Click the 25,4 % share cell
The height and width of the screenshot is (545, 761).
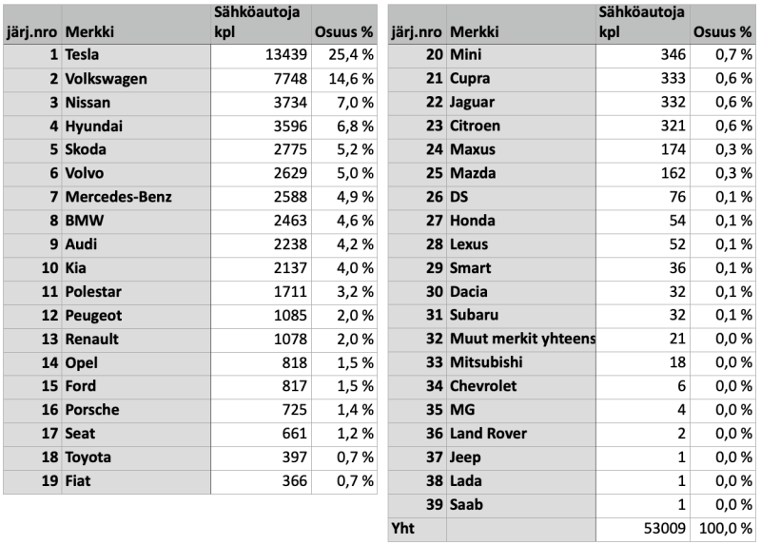click(344, 55)
